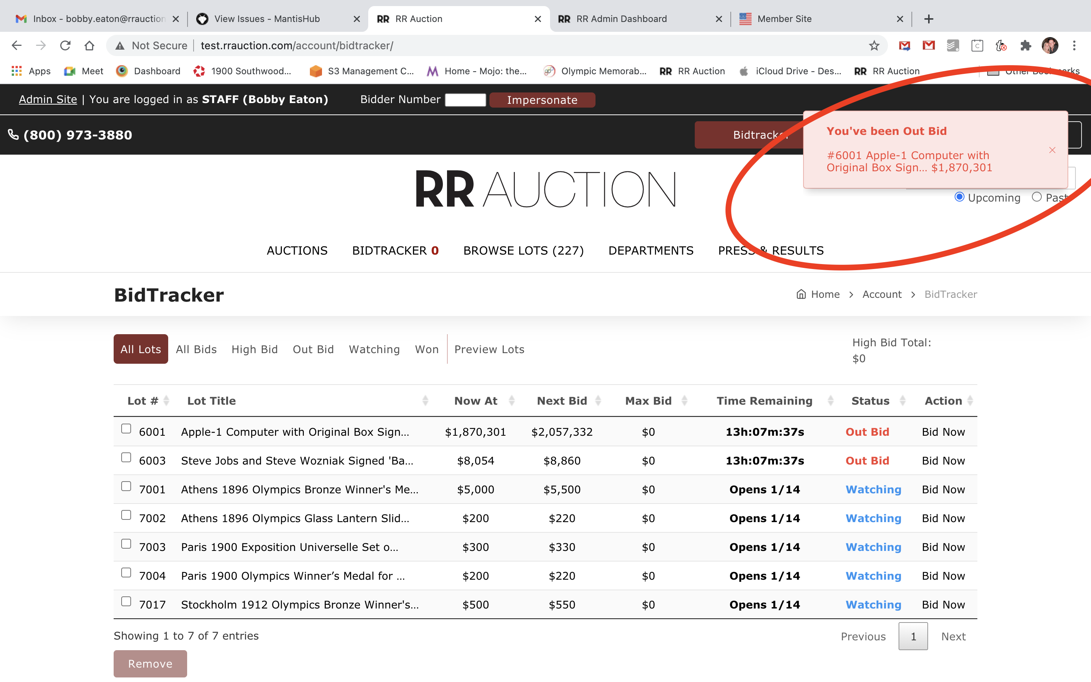The image size is (1091, 682).
Task: Open the iCloud Drive bookmark
Action: (790, 71)
